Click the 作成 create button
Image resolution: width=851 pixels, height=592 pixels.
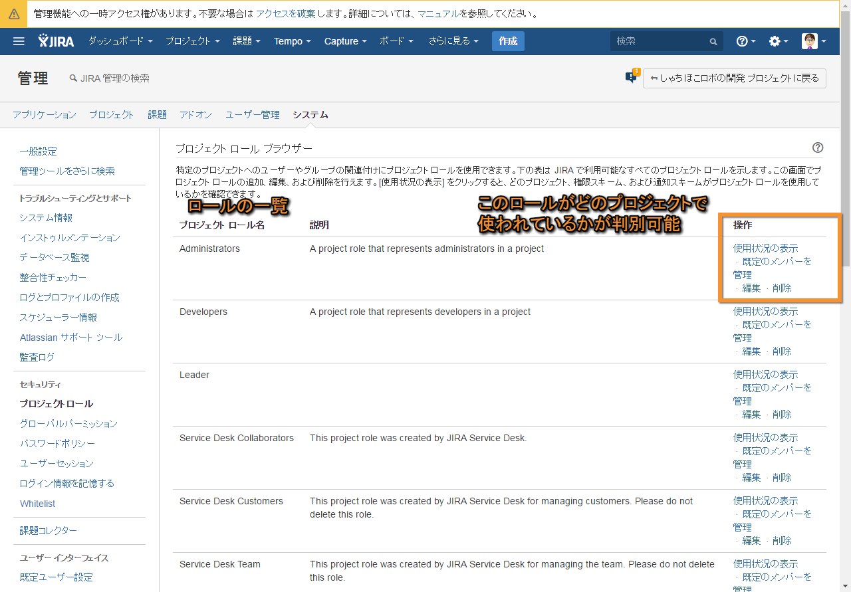pyautogui.click(x=508, y=41)
